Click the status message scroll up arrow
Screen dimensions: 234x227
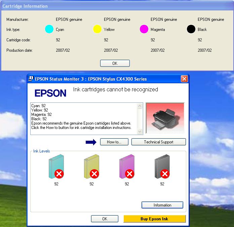pos(140,106)
